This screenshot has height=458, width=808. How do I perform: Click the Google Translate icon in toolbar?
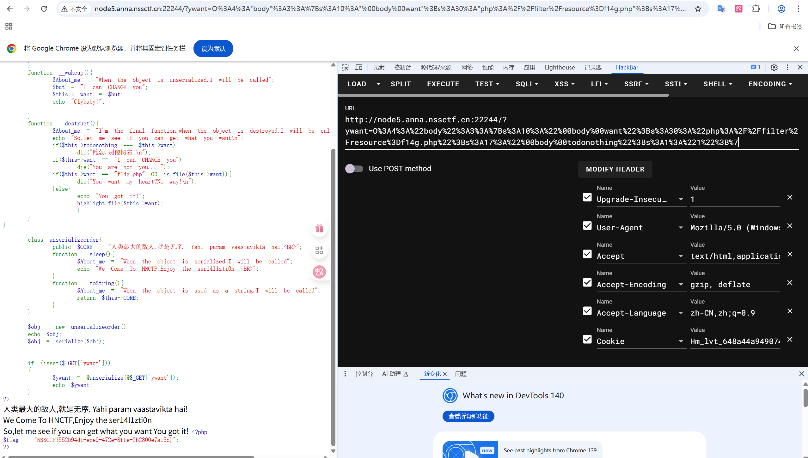[721, 9]
